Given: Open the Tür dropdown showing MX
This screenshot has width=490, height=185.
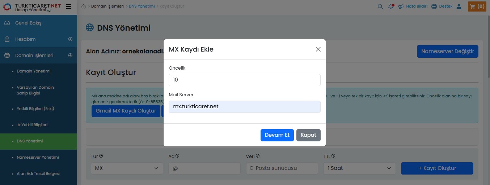Looking at the screenshot, I should [127, 168].
